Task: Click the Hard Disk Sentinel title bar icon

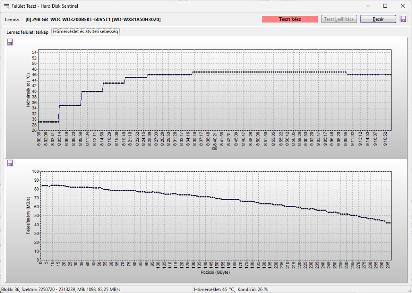Action: tap(6, 6)
